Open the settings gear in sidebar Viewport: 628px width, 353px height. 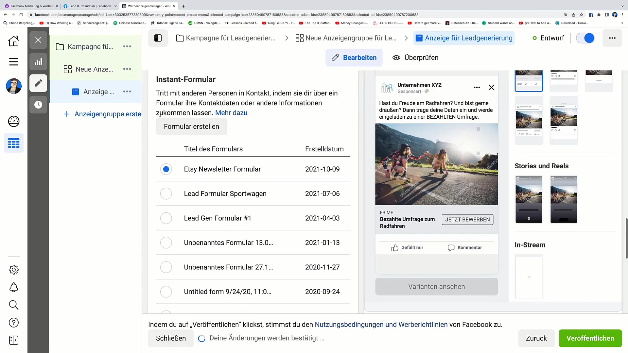[14, 270]
